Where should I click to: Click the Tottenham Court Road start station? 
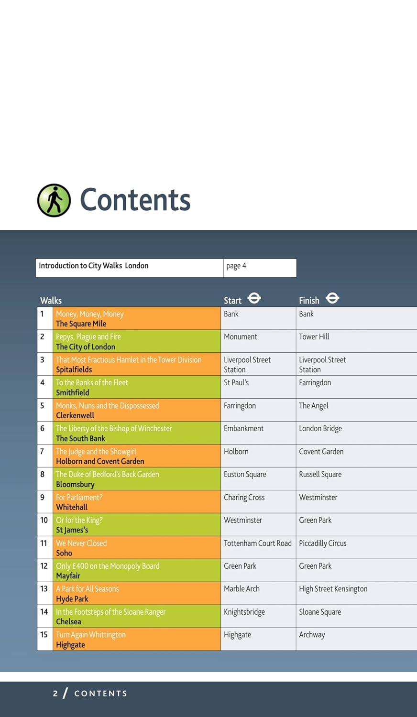coord(257,543)
